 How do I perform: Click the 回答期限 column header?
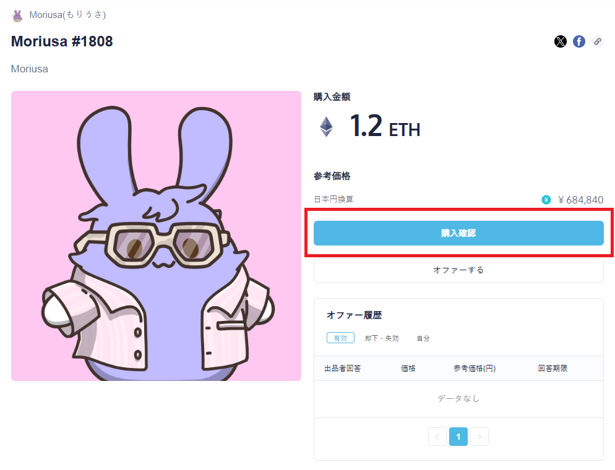coord(553,369)
